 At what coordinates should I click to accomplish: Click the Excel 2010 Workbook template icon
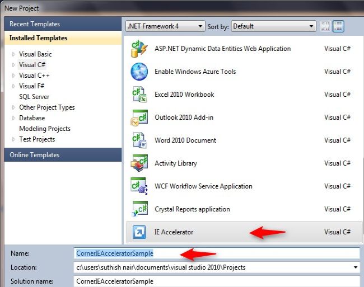[x=139, y=95]
